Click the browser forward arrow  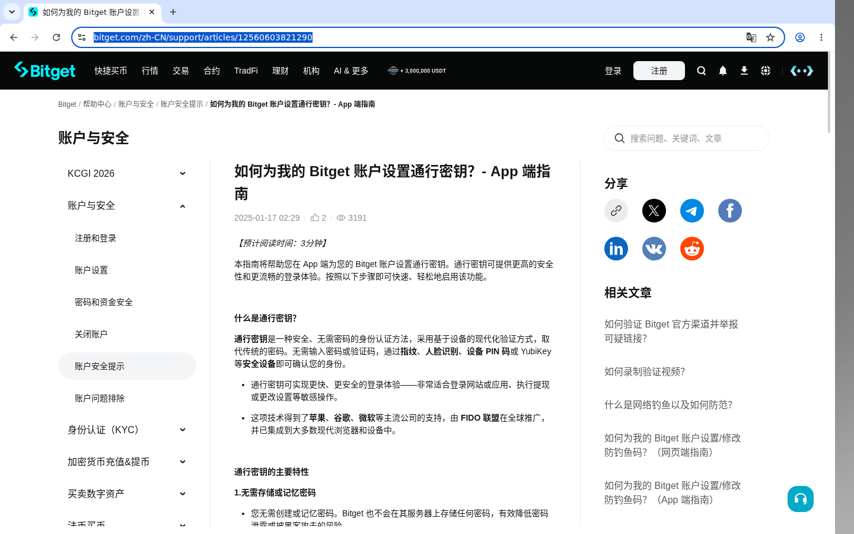(x=35, y=37)
